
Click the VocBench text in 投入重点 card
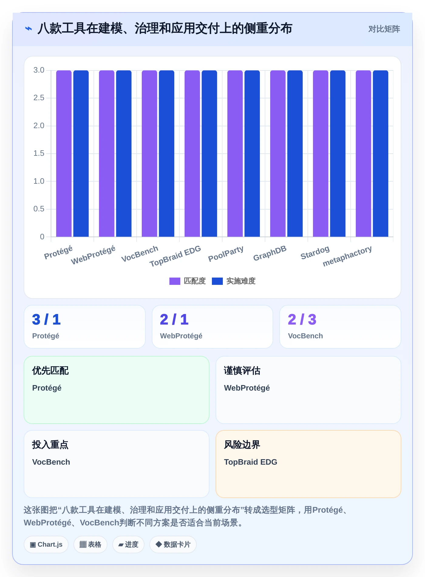point(51,462)
